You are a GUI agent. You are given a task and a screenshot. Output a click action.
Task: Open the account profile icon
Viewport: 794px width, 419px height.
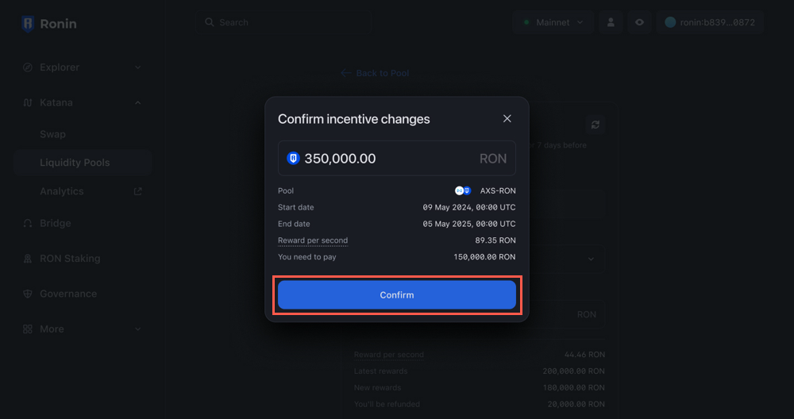(x=611, y=22)
